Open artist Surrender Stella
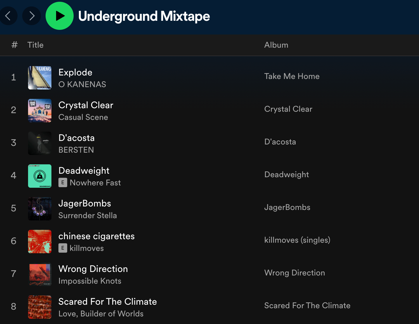 88,216
